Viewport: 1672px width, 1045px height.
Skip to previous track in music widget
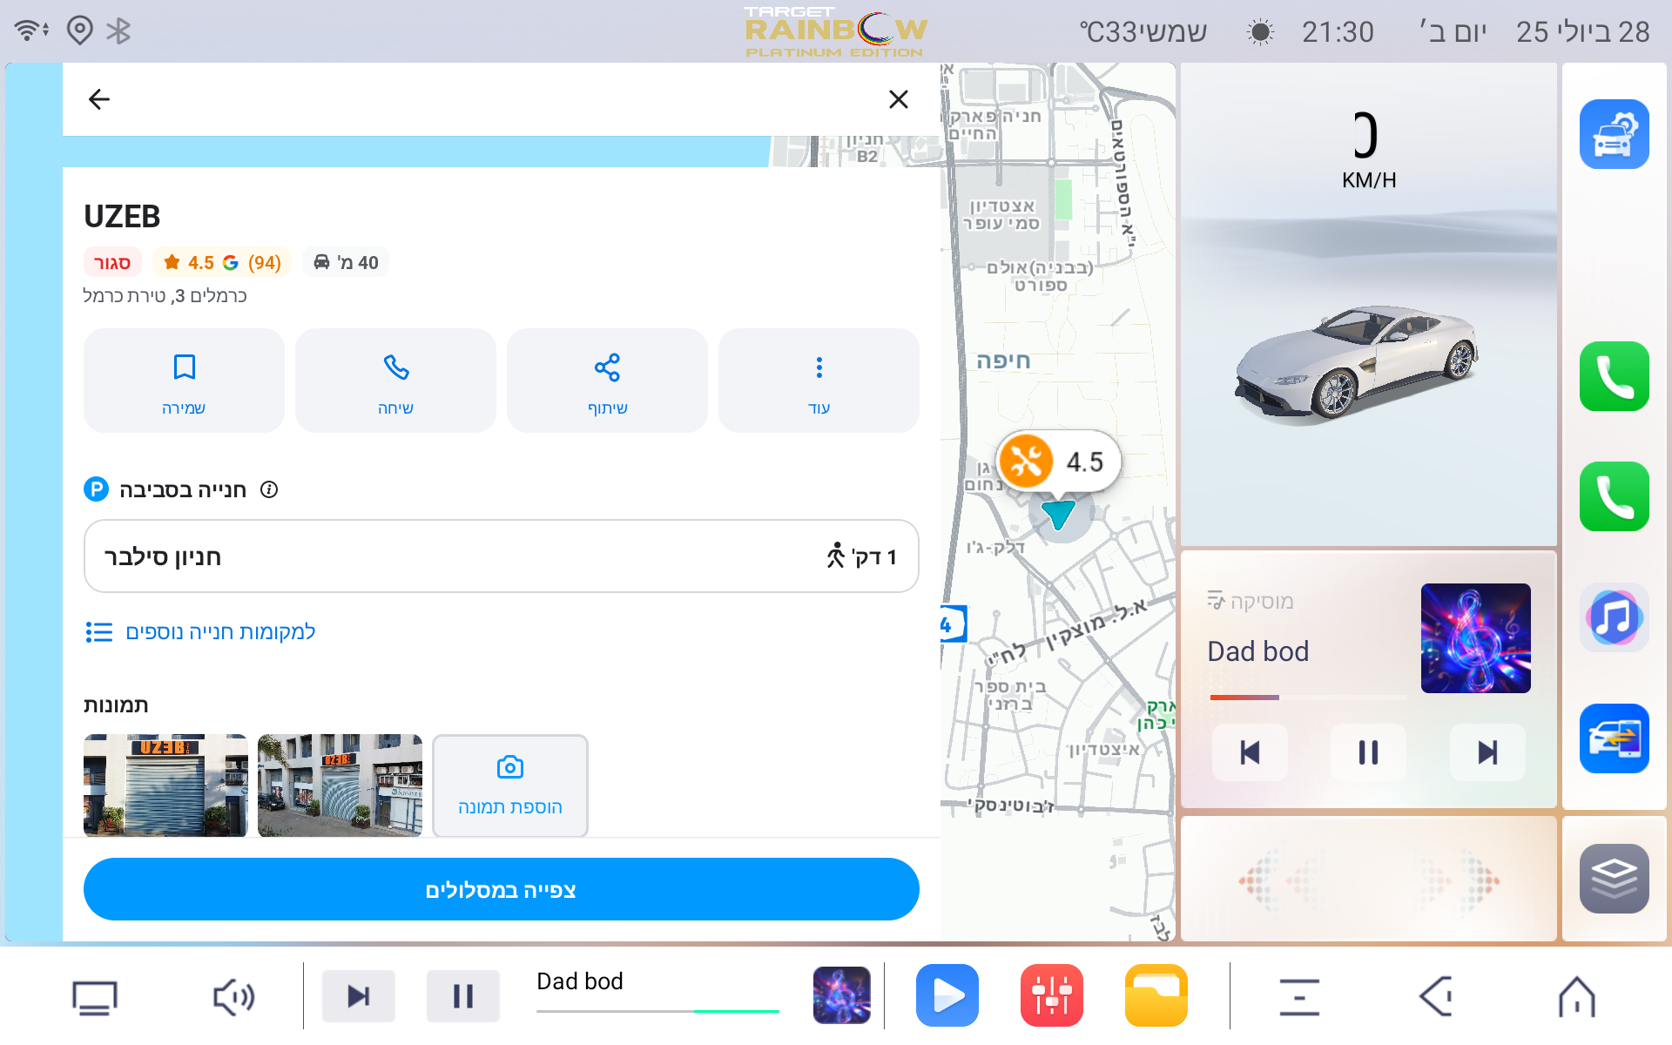(x=1250, y=752)
